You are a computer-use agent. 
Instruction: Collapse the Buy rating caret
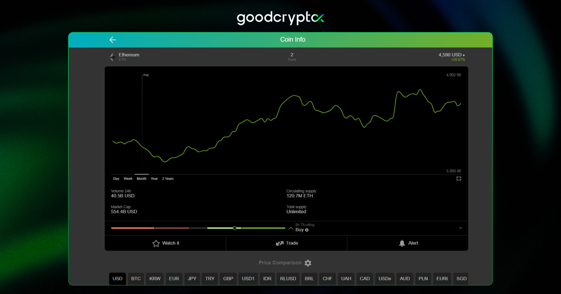[x=291, y=228]
